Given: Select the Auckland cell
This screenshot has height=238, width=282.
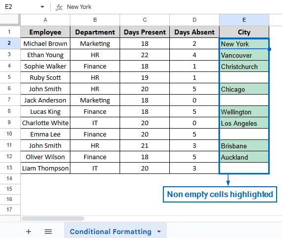Looking at the screenshot, I should (x=244, y=157).
